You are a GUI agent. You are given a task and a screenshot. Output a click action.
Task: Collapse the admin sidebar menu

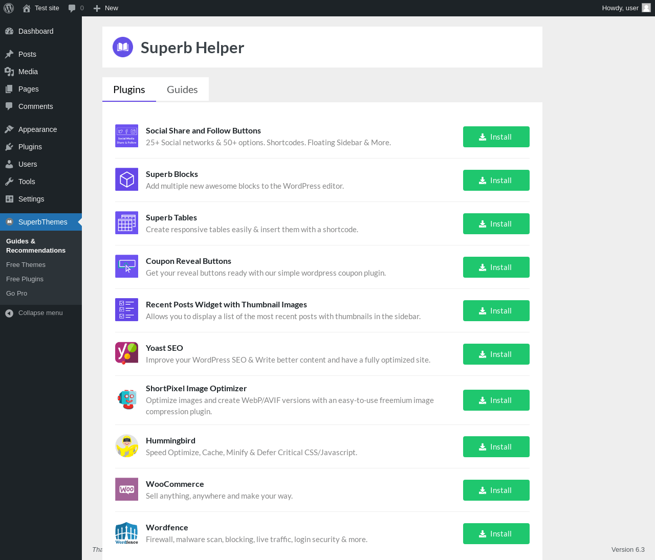[x=41, y=313]
